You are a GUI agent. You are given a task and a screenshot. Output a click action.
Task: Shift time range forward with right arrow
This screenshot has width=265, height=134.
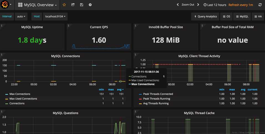pos(198,5)
